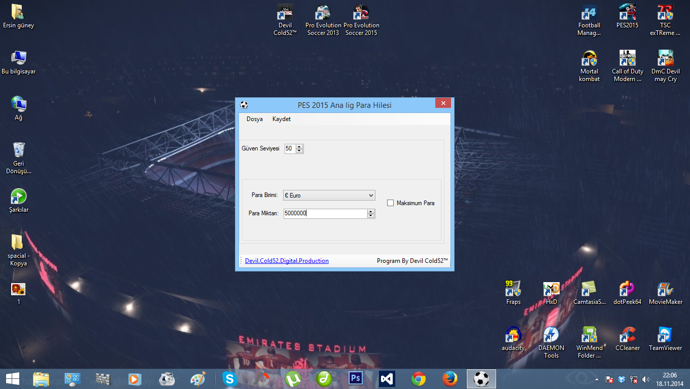Open uTorrent from the taskbar
Screen dimensions: 690x389
pos(293,379)
